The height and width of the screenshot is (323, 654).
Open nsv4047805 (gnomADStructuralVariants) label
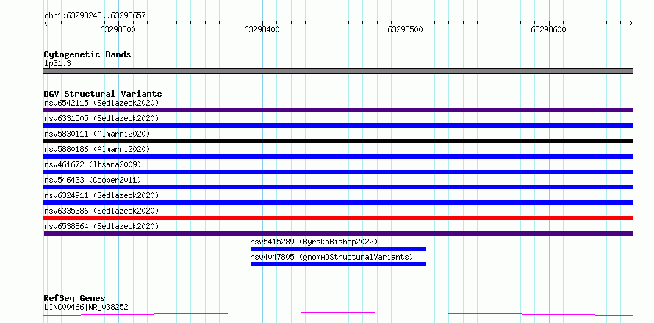(331, 257)
